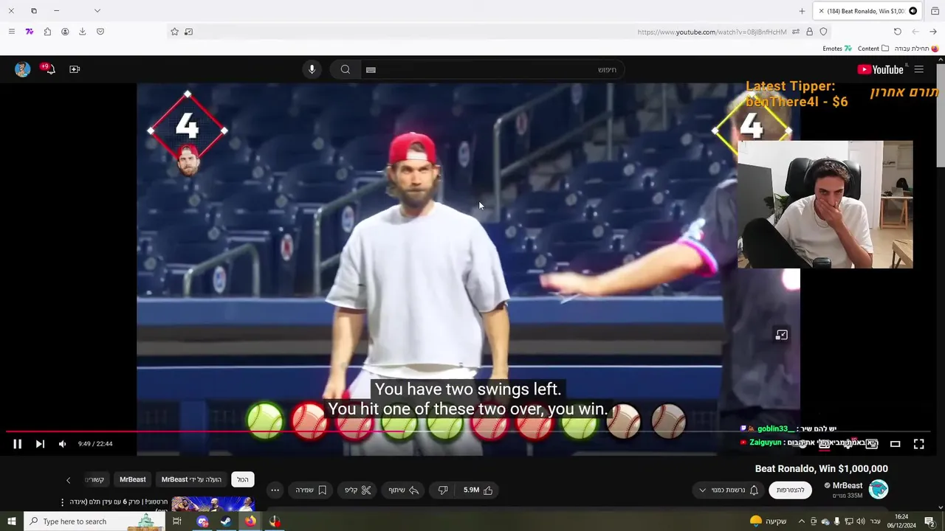Screen dimensions: 945x531
Task: Seek on the red video progress bar
Action: tap(467, 431)
